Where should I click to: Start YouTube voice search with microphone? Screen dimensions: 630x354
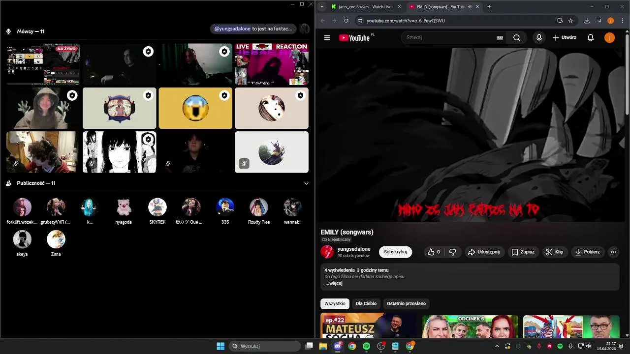(539, 38)
